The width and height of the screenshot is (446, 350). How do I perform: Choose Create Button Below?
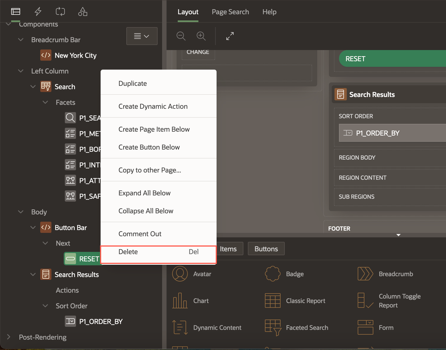coord(158,147)
